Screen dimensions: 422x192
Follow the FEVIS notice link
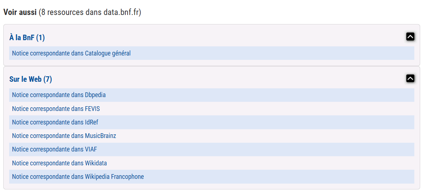(56, 109)
